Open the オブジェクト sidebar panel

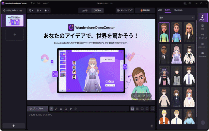(x=202, y=45)
